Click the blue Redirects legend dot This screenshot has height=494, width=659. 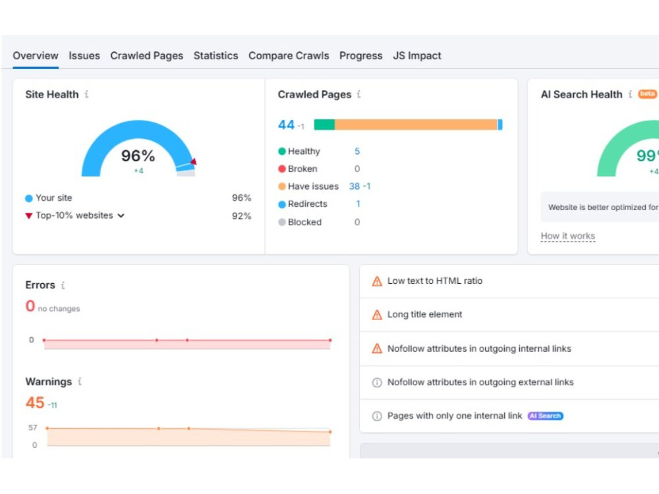[x=282, y=205]
